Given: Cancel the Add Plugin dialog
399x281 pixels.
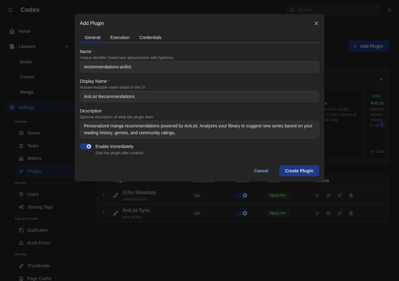Looking at the screenshot, I should [261, 171].
